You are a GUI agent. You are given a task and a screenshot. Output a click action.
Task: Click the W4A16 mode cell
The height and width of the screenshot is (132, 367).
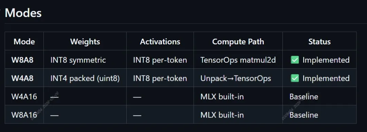click(24, 96)
